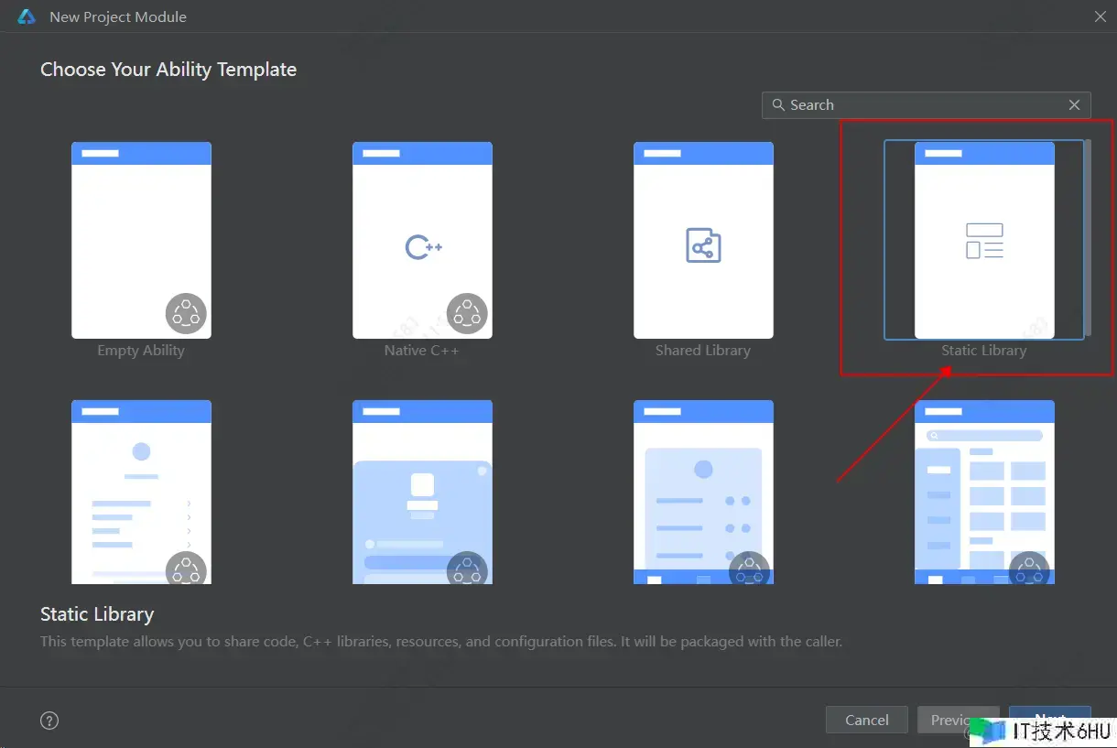Click the magnifier icon in the search box
This screenshot has width=1117, height=748.
(778, 105)
